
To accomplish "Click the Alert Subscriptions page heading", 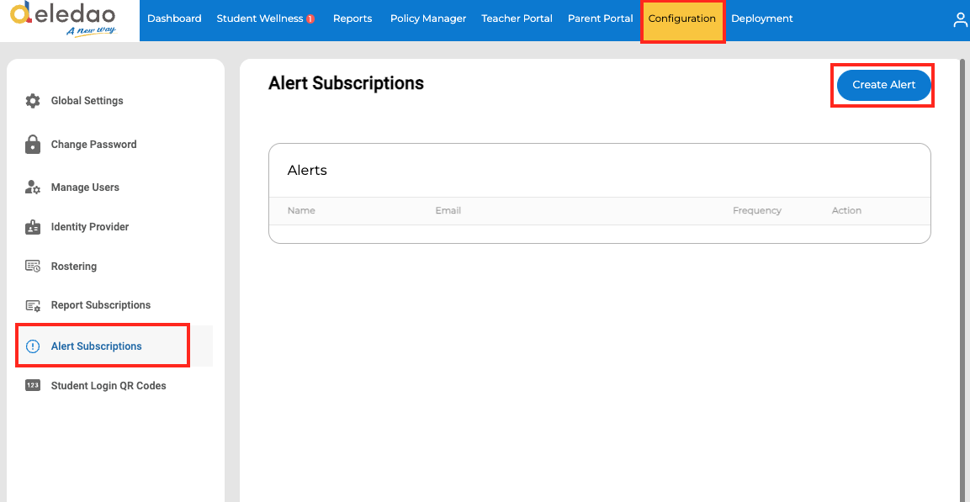I will pyautogui.click(x=346, y=83).
